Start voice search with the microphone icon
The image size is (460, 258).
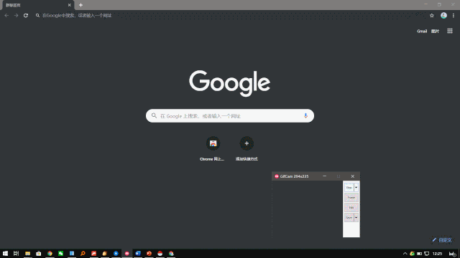coord(305,116)
